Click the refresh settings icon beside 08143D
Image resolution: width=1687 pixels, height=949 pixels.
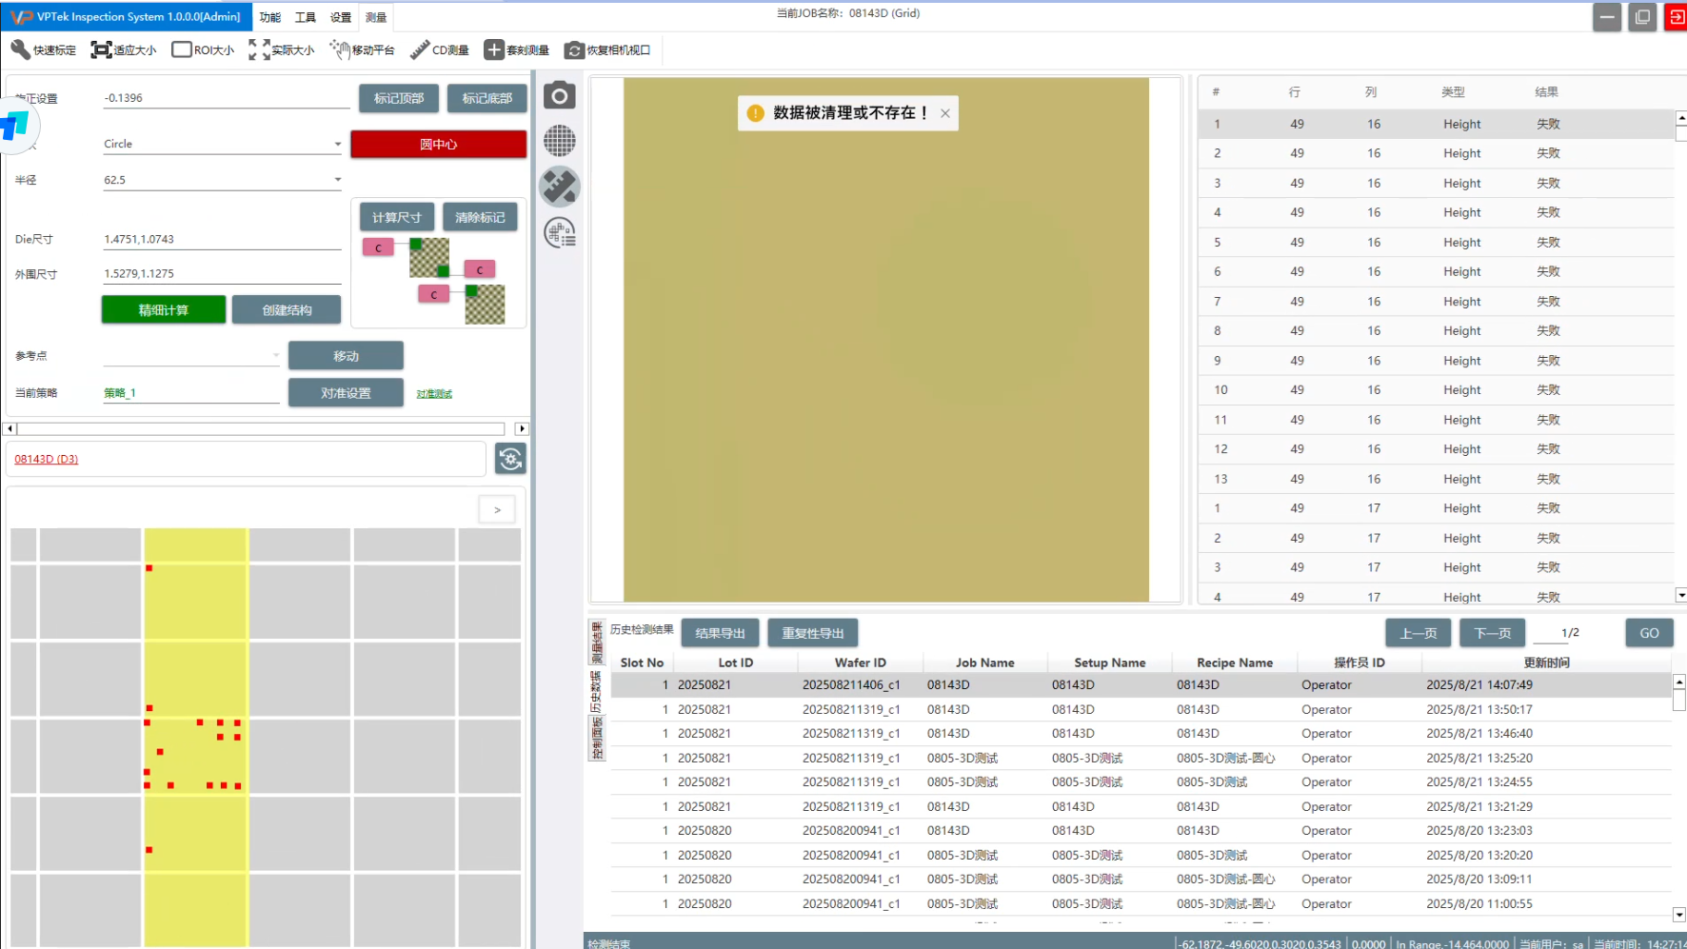(x=510, y=459)
